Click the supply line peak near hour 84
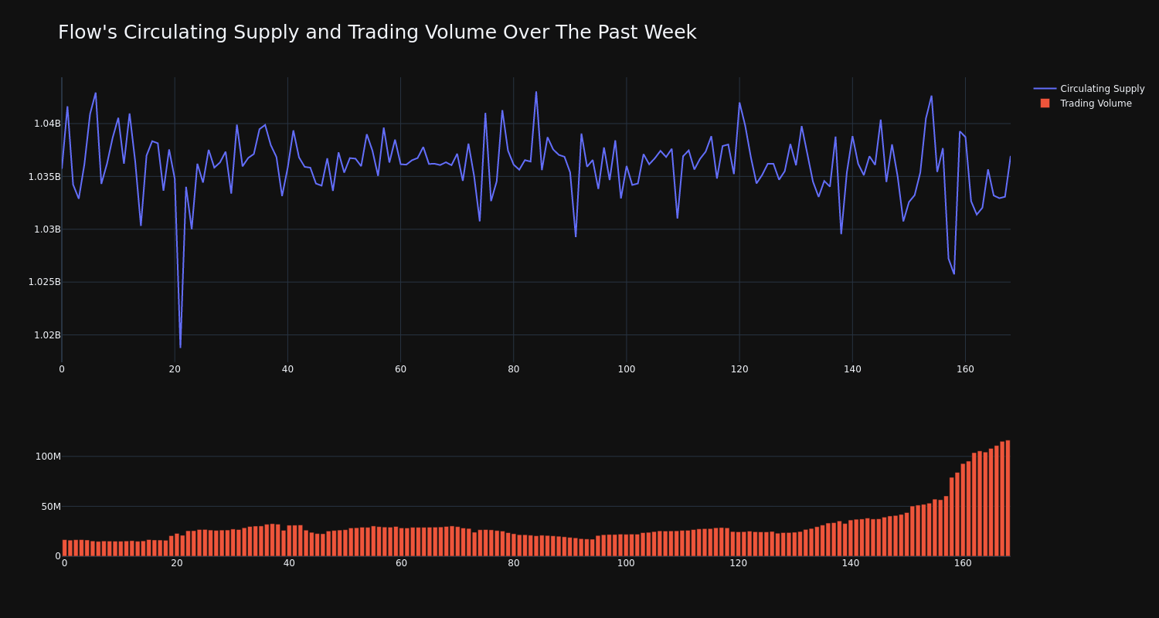This screenshot has height=618, width=1159. tap(536, 92)
